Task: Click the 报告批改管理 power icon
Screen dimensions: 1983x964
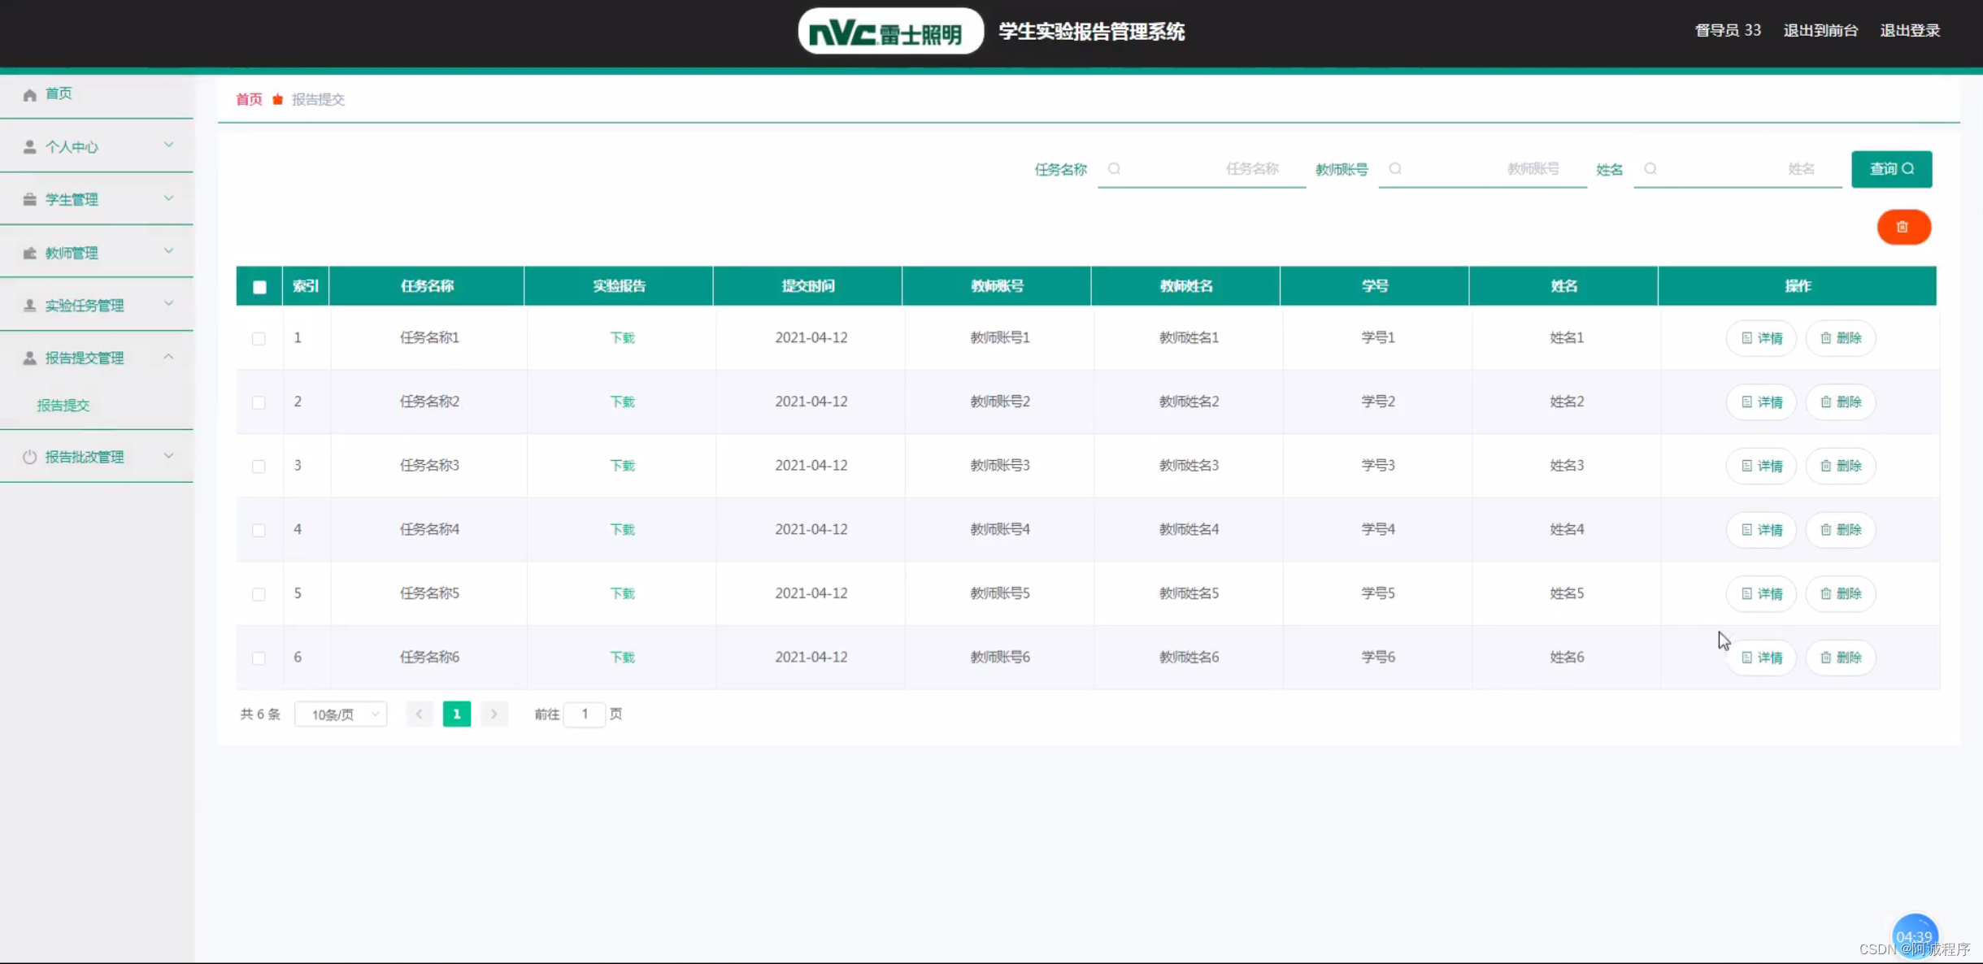Action: (x=30, y=457)
